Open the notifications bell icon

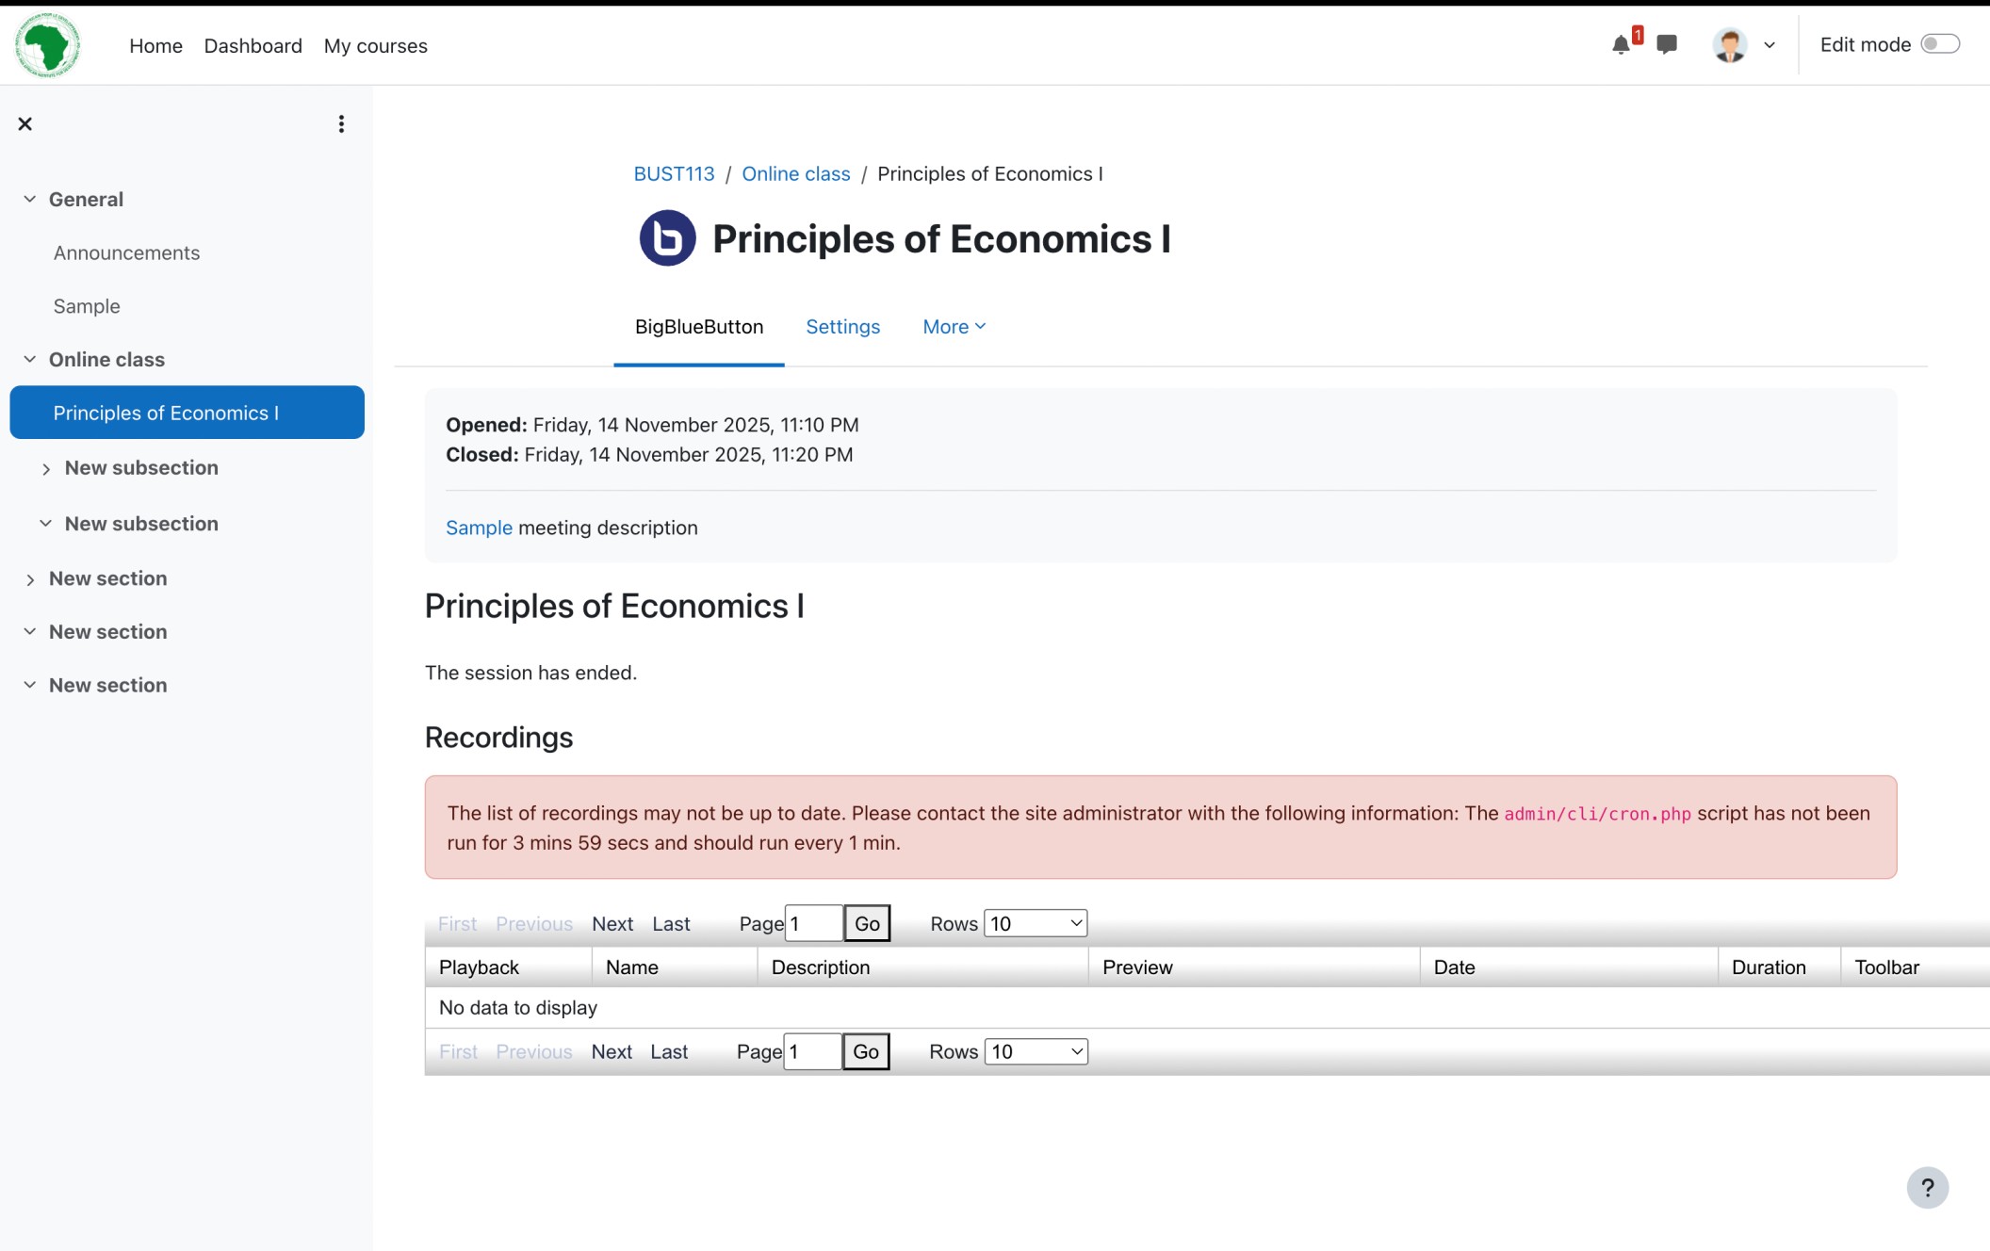coord(1621,44)
